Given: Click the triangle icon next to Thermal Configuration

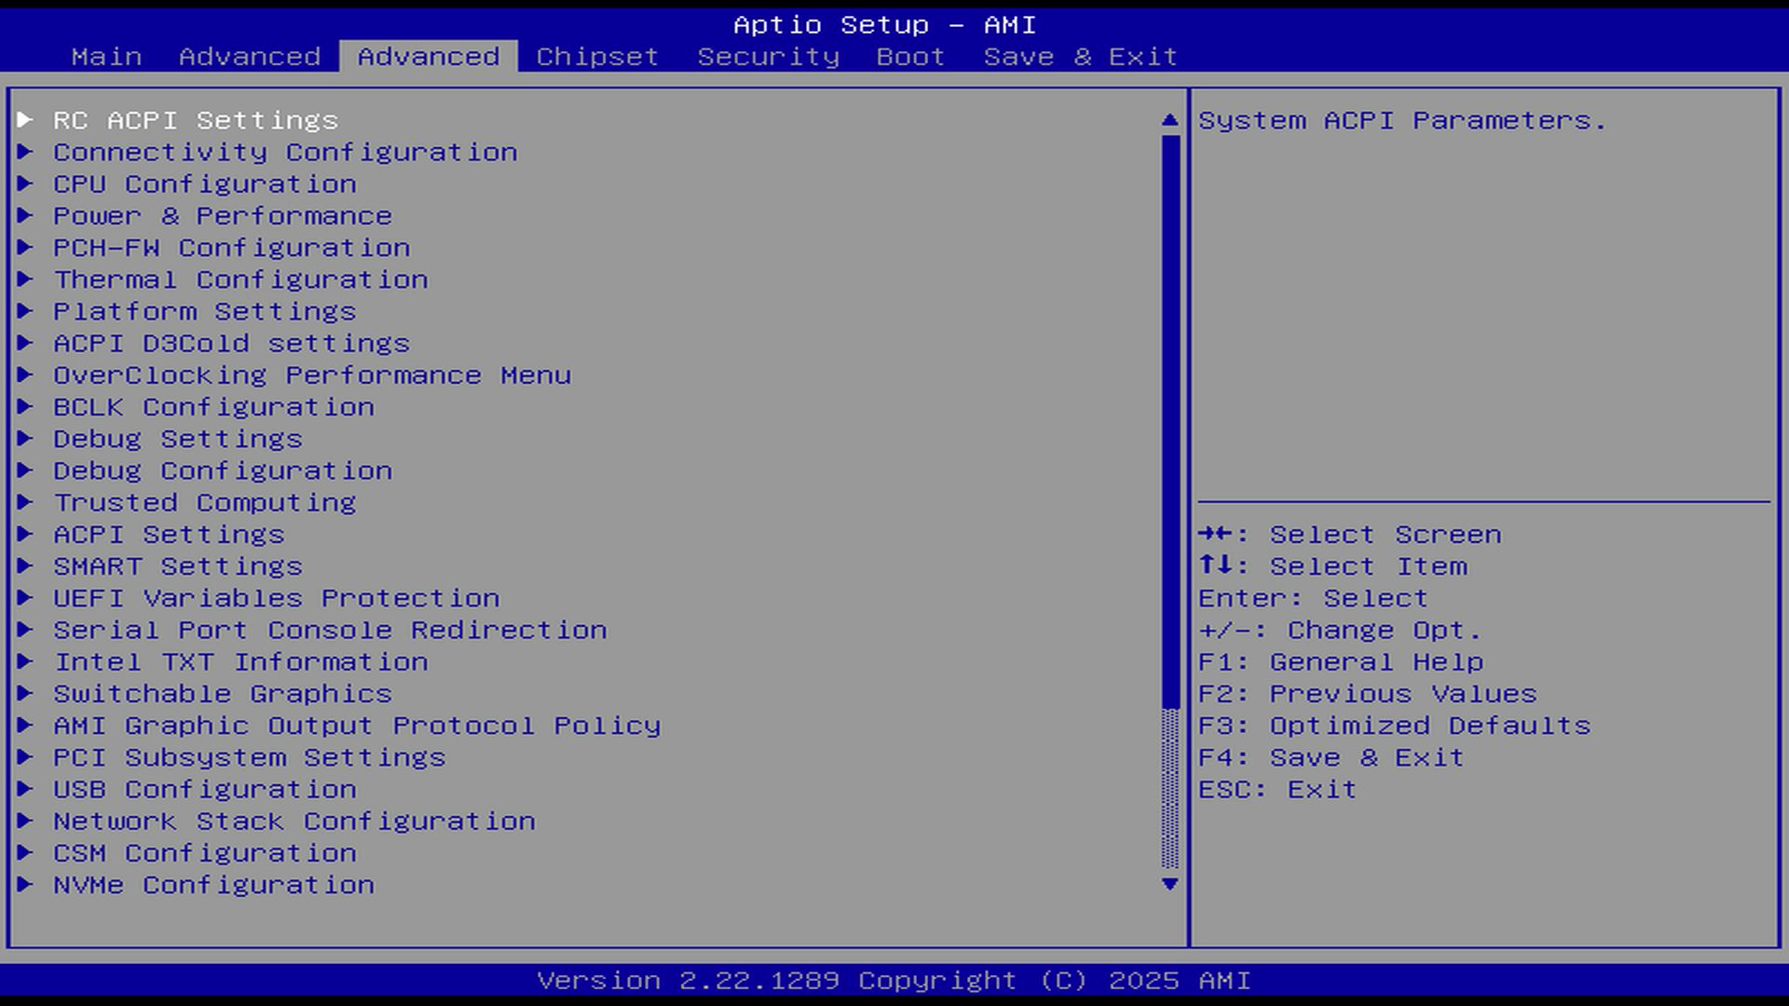Looking at the screenshot, I should pyautogui.click(x=26, y=279).
